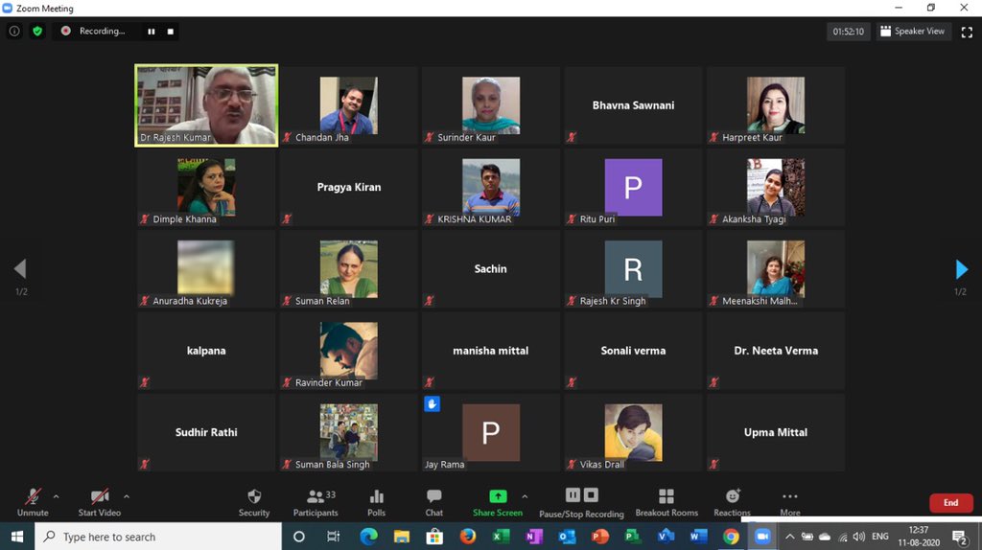Open Windows Start menu
The height and width of the screenshot is (550, 982).
(x=17, y=537)
